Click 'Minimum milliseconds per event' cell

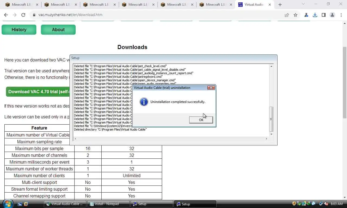39,162
